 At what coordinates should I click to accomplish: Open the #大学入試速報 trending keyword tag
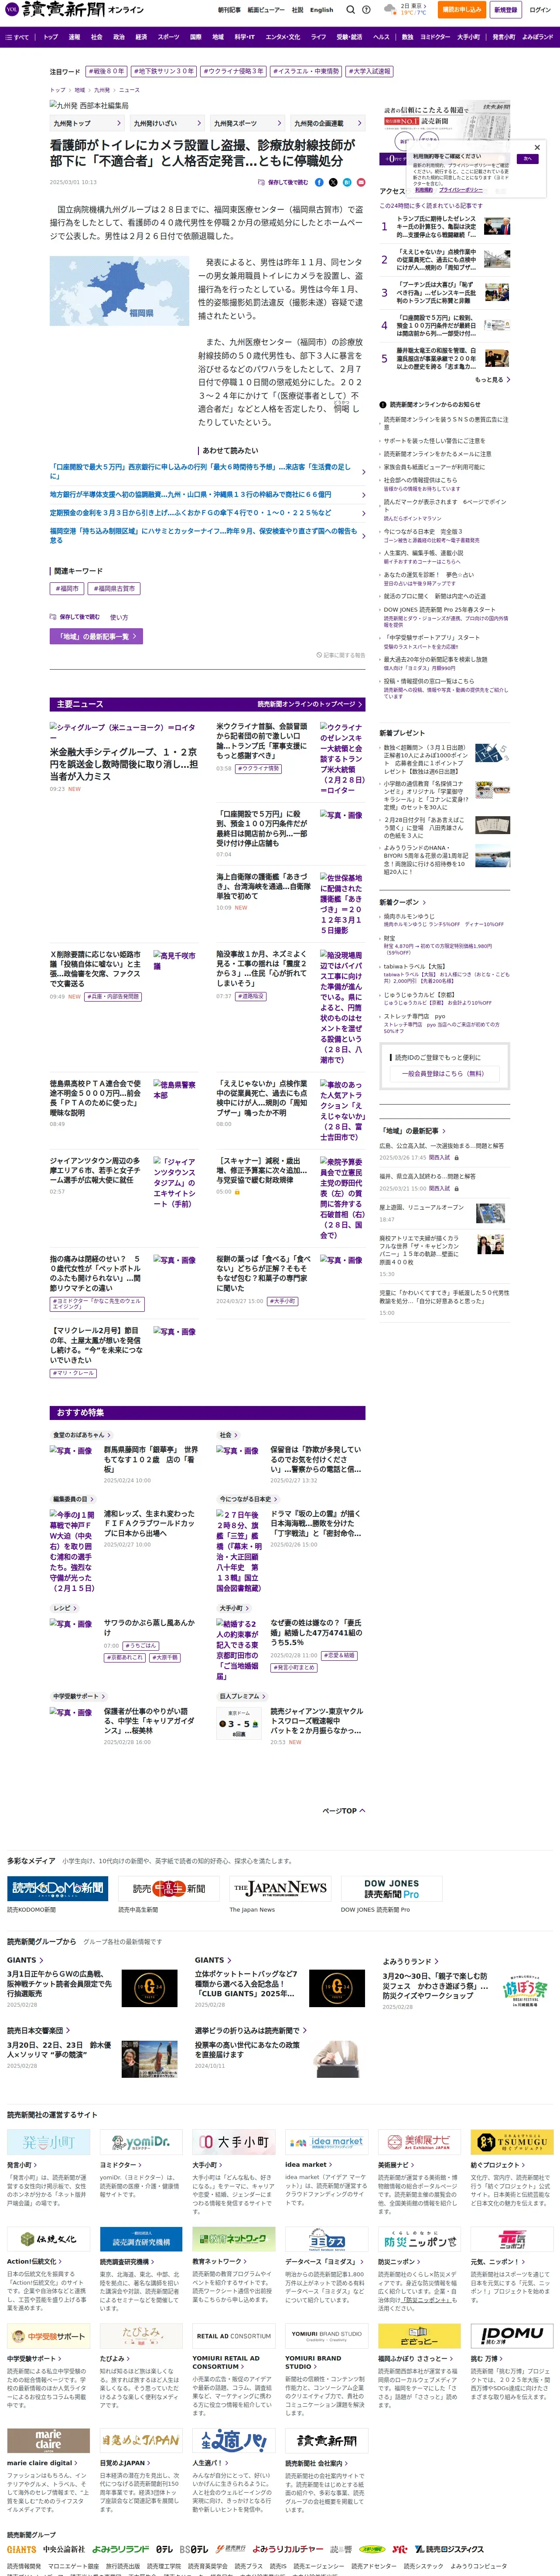368,72
